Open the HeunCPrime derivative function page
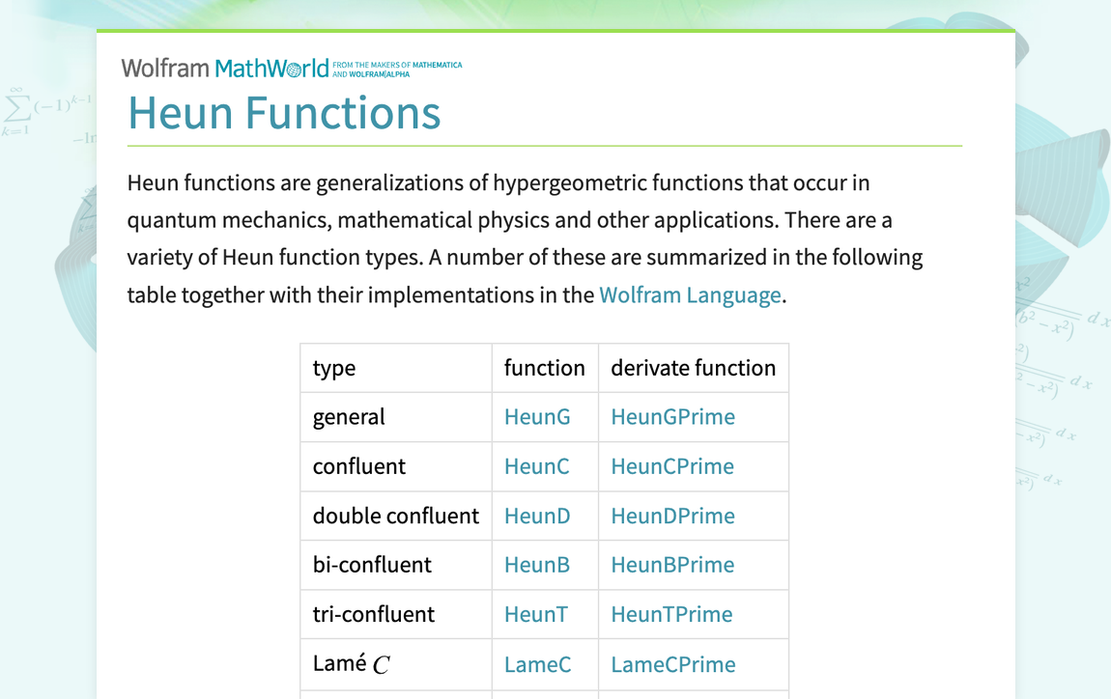1111x699 pixels. pos(671,466)
